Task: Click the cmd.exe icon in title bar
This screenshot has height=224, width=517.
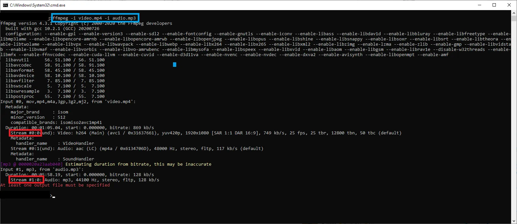Action: click(5, 5)
